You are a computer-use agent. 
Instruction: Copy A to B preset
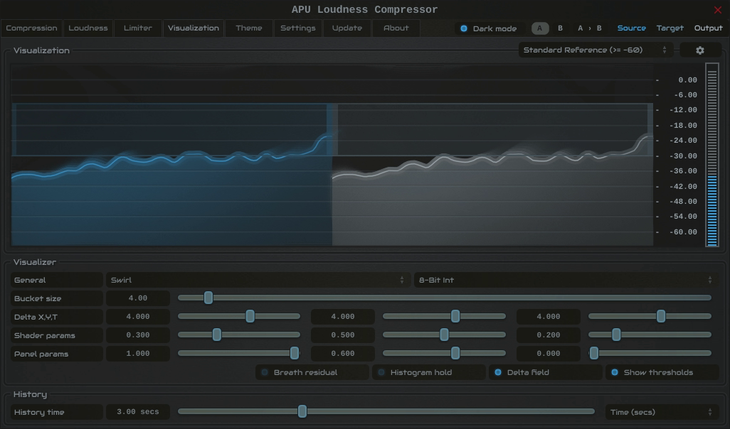589,28
